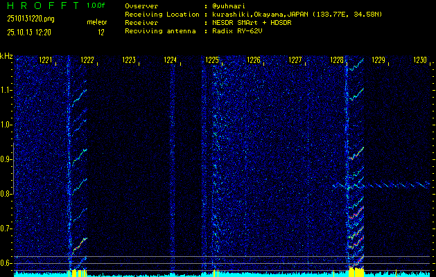Screen dimensions: 436x277
Task: Select the 1225 time marker
Action: 212,60
